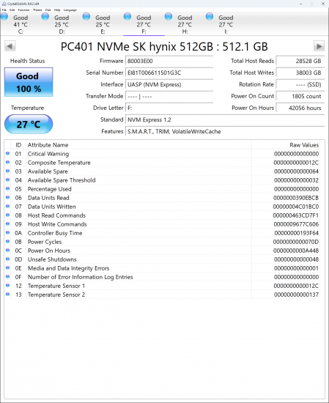Click the Critical Warning status dot
Viewport: 329px width, 403px height.
pos(8,153)
